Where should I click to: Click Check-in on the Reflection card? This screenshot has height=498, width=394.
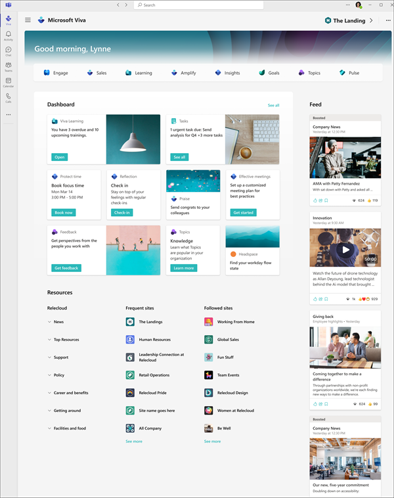122,212
